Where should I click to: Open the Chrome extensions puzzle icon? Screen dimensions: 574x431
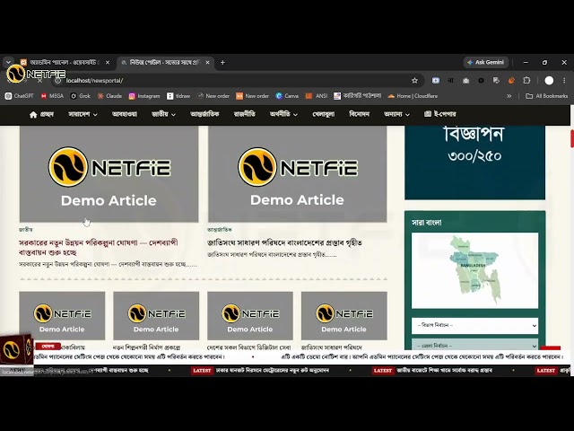(x=526, y=81)
